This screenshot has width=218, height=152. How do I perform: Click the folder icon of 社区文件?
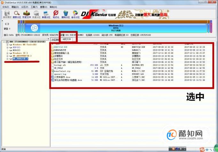[x=52, y=59]
